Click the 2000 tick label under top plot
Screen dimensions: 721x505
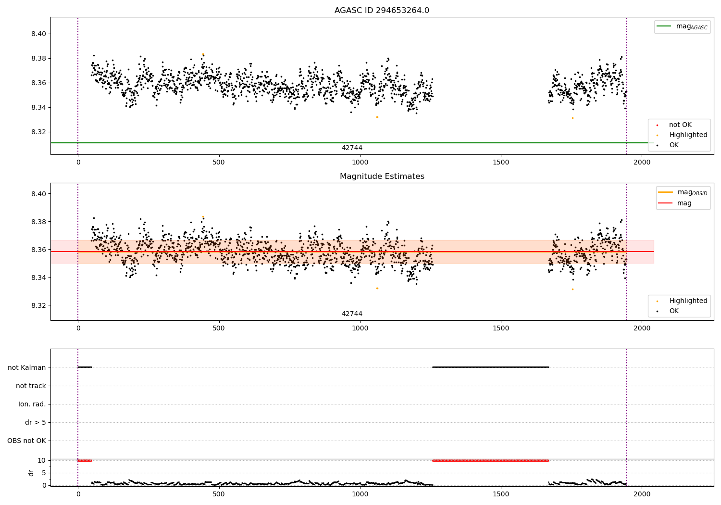tap(642, 163)
